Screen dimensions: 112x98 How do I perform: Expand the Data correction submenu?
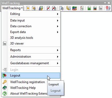pos(31,26)
